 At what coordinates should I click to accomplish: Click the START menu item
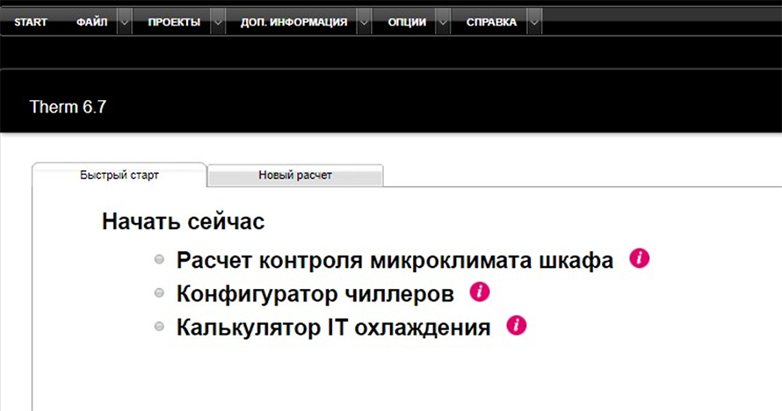coord(31,23)
